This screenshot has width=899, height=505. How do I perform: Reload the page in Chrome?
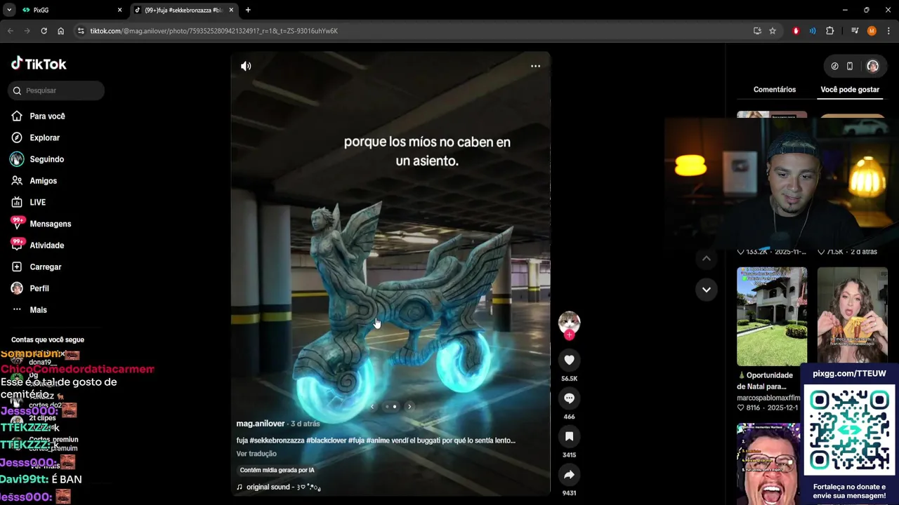point(44,31)
